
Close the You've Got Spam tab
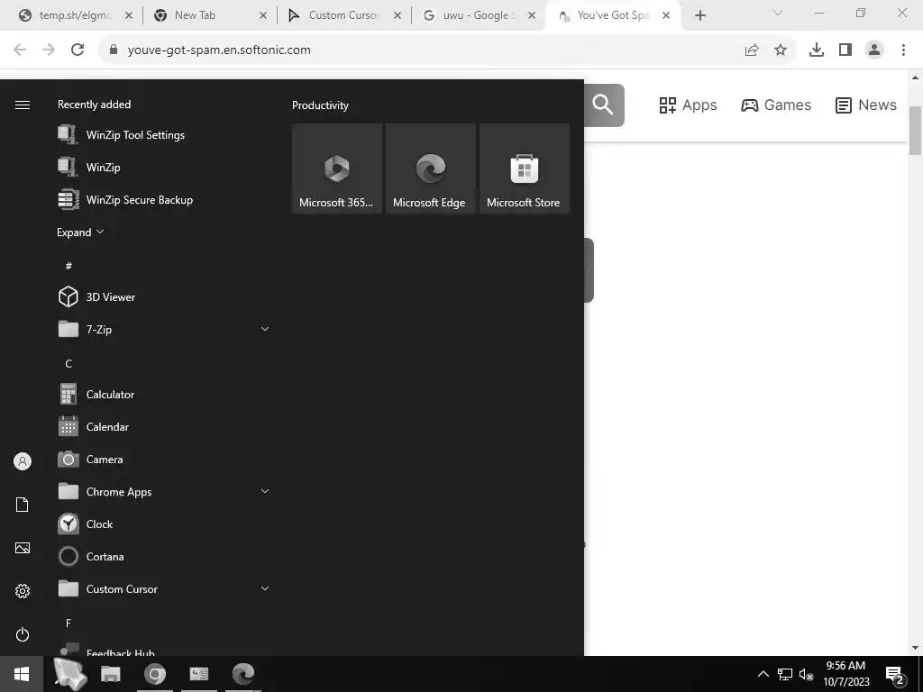pos(666,16)
